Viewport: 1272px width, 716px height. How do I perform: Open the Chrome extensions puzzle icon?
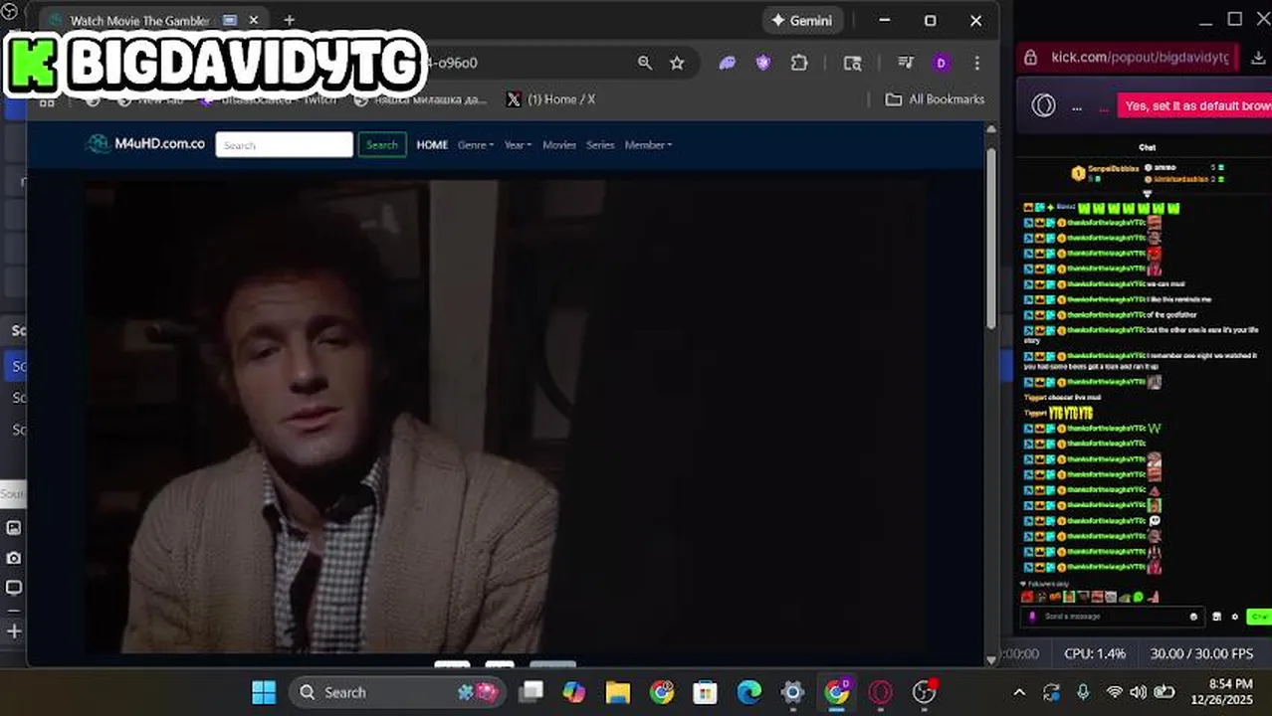click(x=799, y=63)
